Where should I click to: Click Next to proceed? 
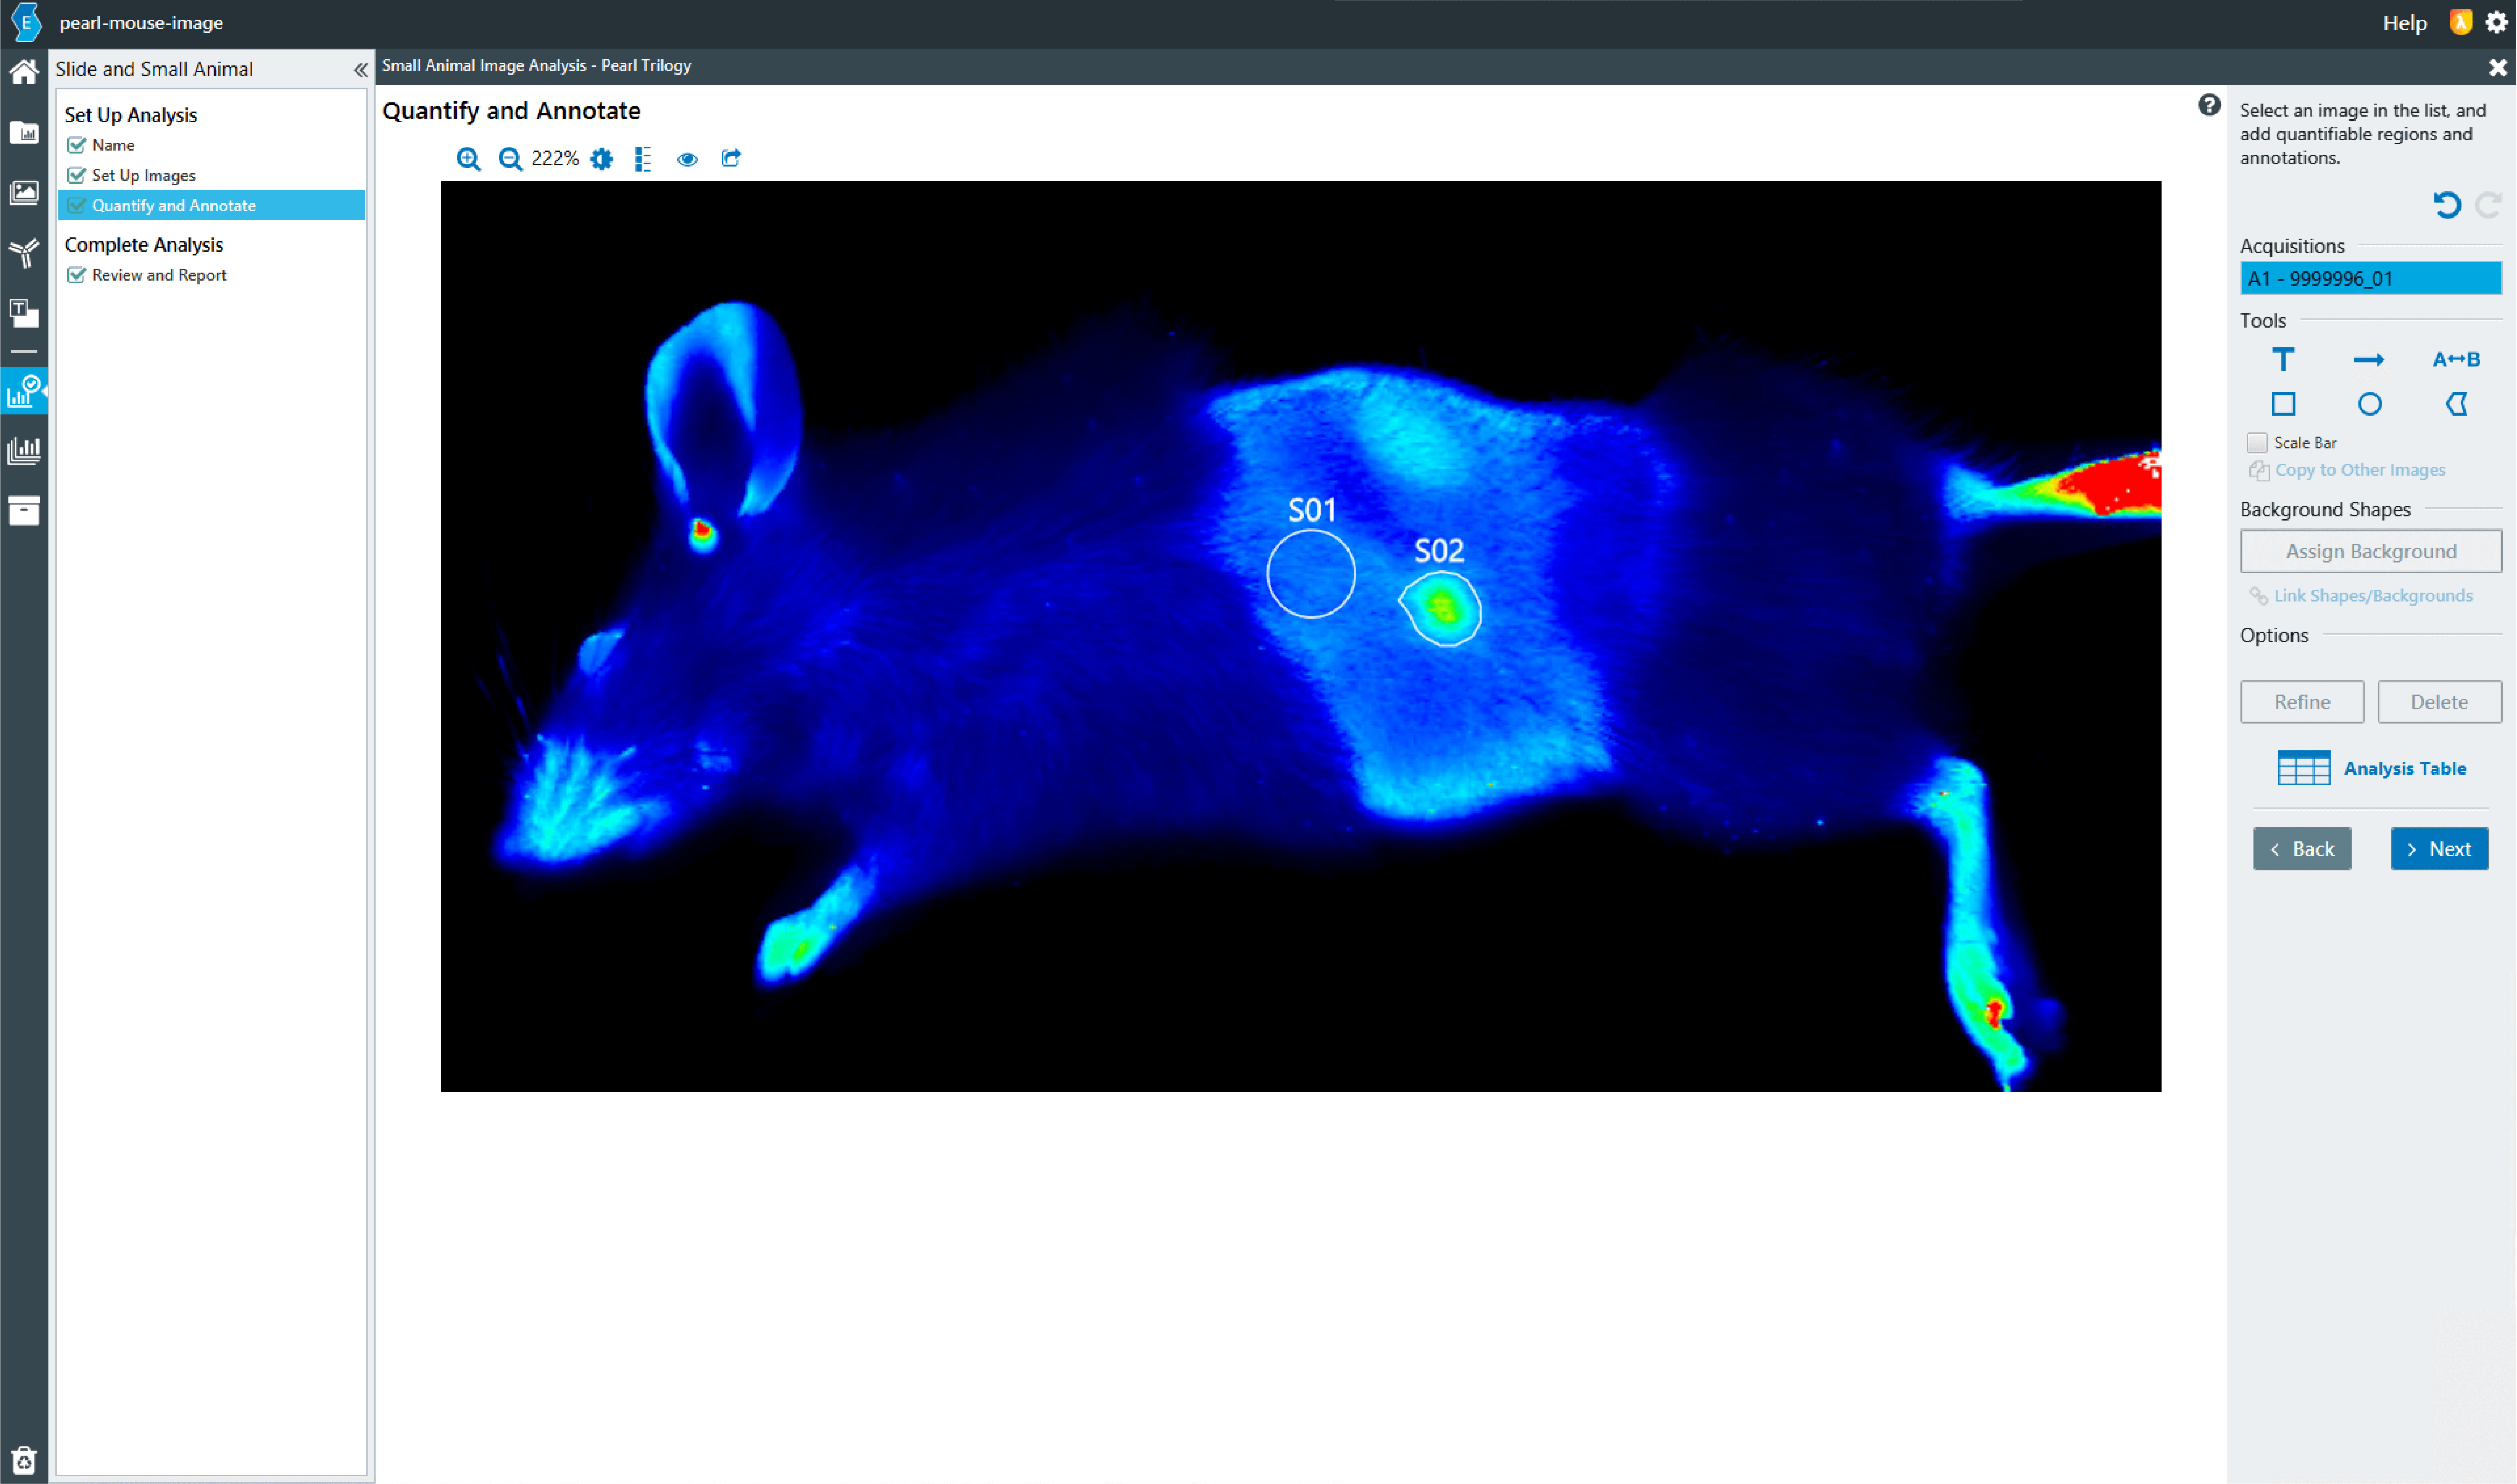click(x=2439, y=849)
